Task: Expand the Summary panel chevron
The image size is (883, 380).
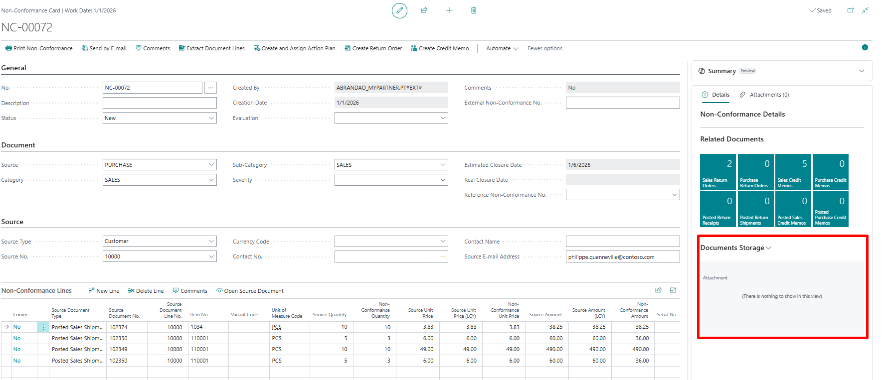Action: tap(861, 71)
